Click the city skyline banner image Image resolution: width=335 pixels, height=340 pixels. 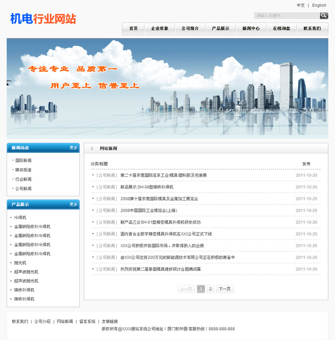pyautogui.click(x=167, y=89)
